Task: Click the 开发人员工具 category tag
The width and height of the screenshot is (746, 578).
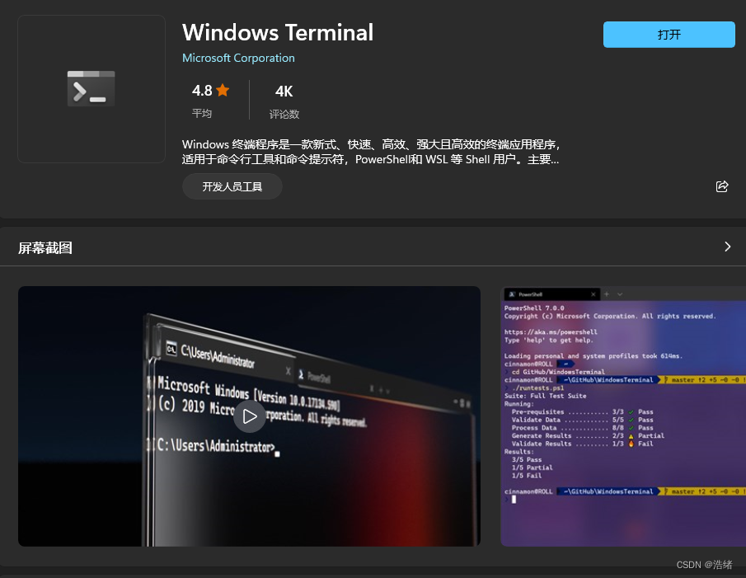Action: (x=232, y=186)
